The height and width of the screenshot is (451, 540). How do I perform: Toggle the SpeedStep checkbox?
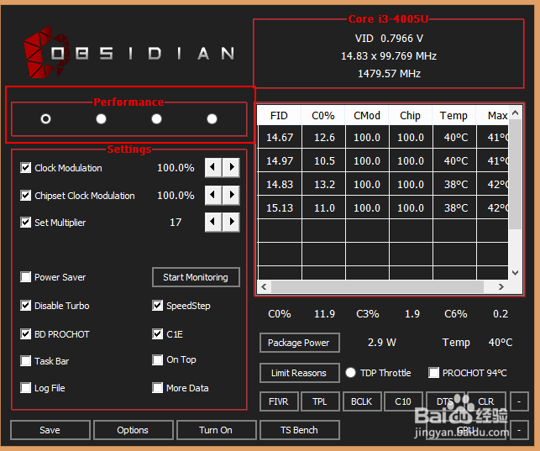pos(157,306)
